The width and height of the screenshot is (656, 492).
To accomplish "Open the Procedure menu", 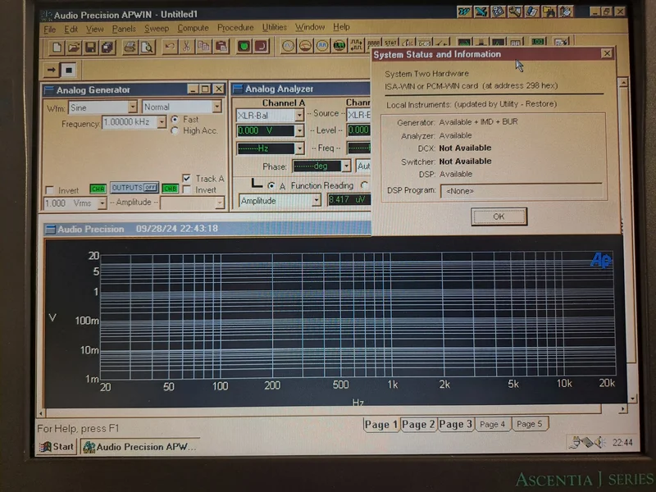I will coord(235,28).
